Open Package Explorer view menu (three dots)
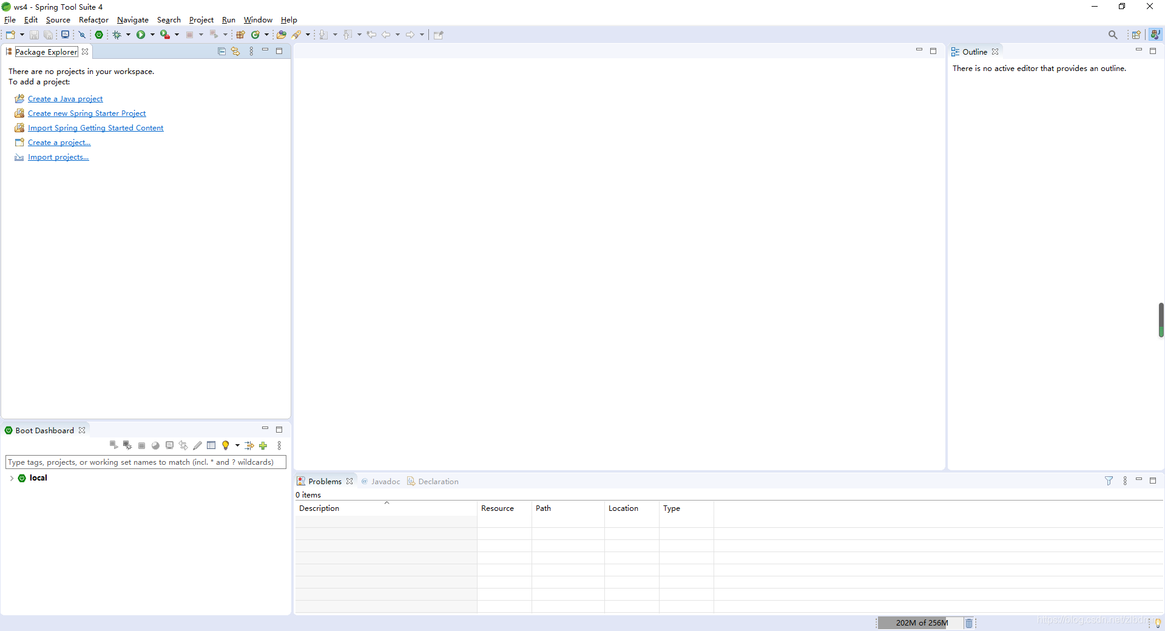Screen dimensions: 1165x631 click(251, 52)
